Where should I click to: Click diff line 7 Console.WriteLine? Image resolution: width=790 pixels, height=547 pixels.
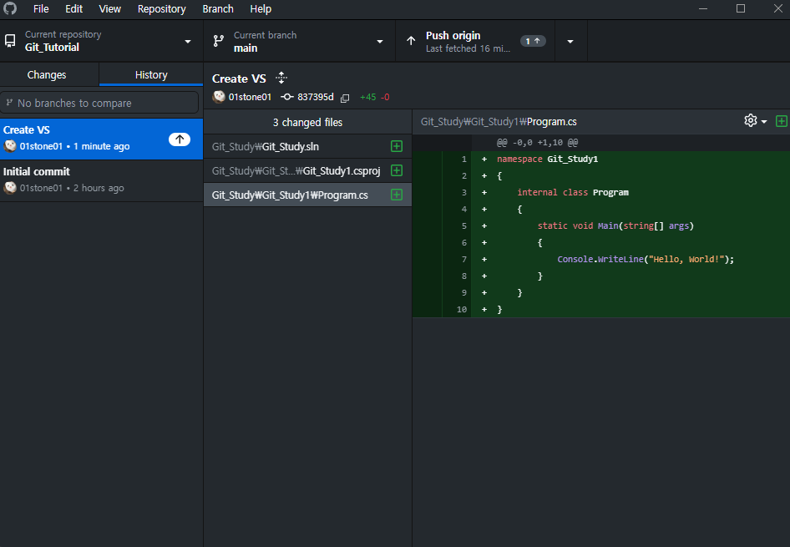[x=646, y=260]
